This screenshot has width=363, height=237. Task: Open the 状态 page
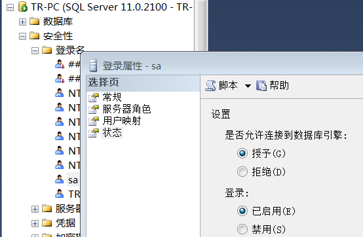(x=112, y=133)
